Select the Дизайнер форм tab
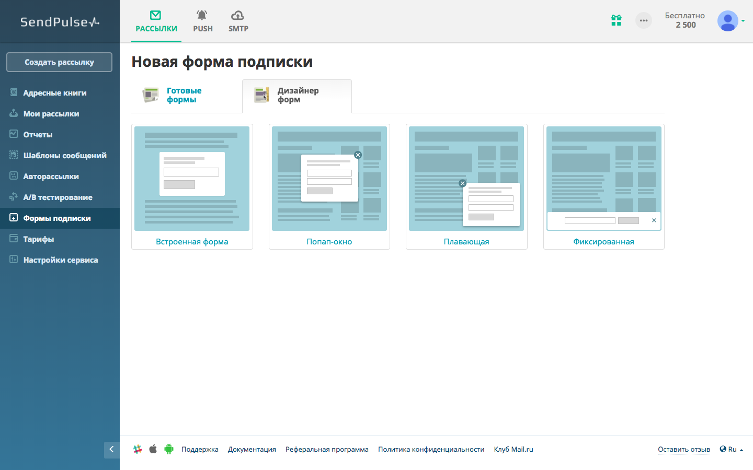This screenshot has width=753, height=470. (298, 95)
